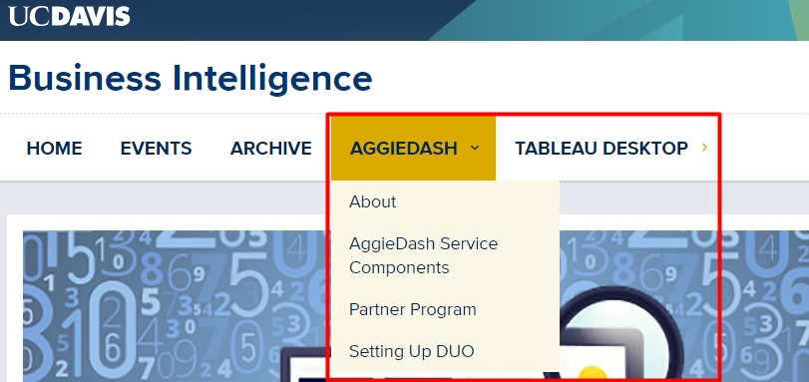809x382 pixels.
Task: Open the EVENTS nav item
Action: pyautogui.click(x=156, y=149)
